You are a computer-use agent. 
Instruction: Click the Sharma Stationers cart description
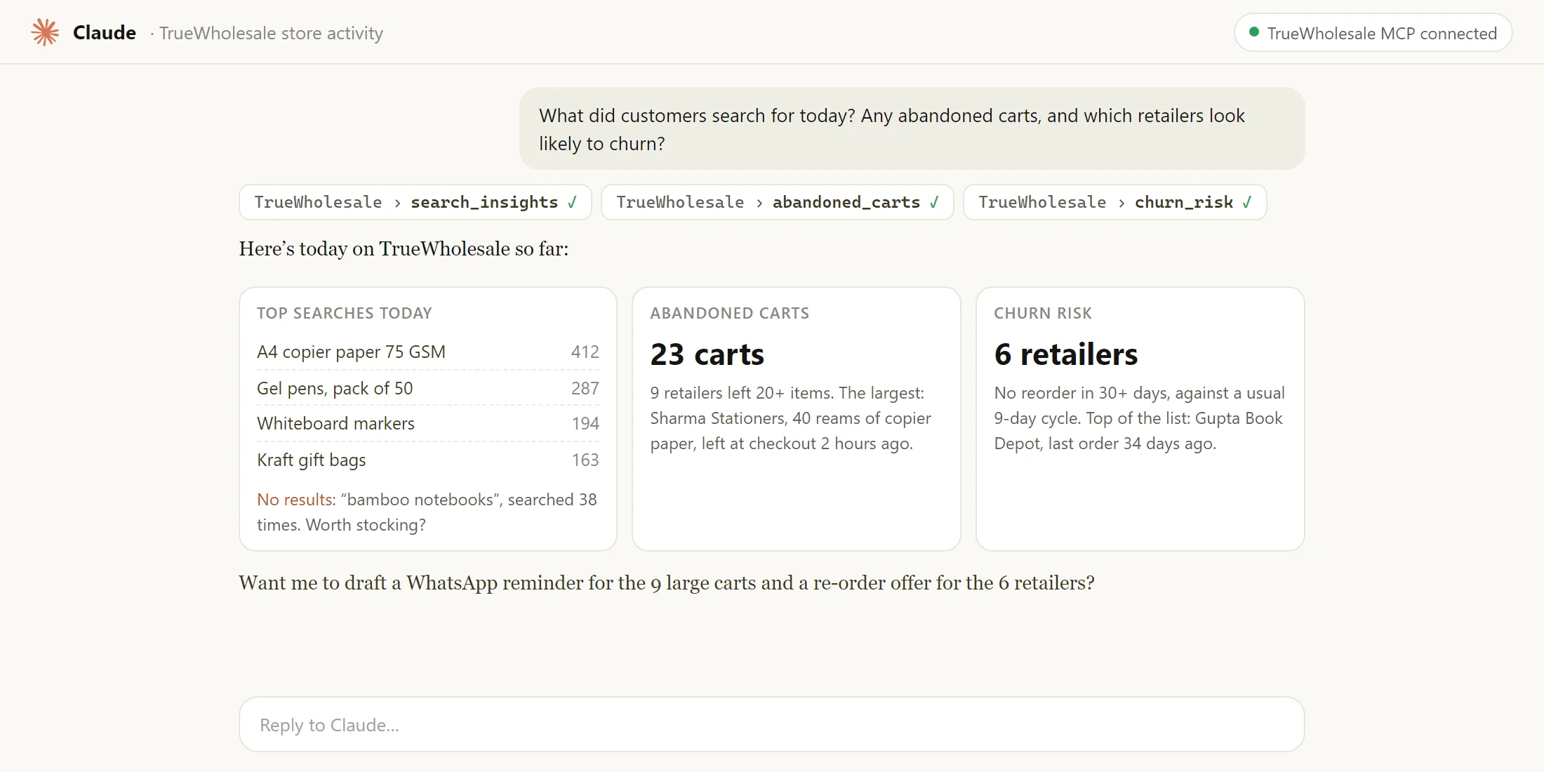coord(790,418)
